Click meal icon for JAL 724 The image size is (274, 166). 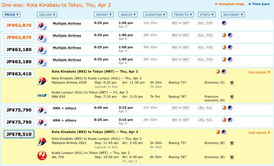(232, 157)
